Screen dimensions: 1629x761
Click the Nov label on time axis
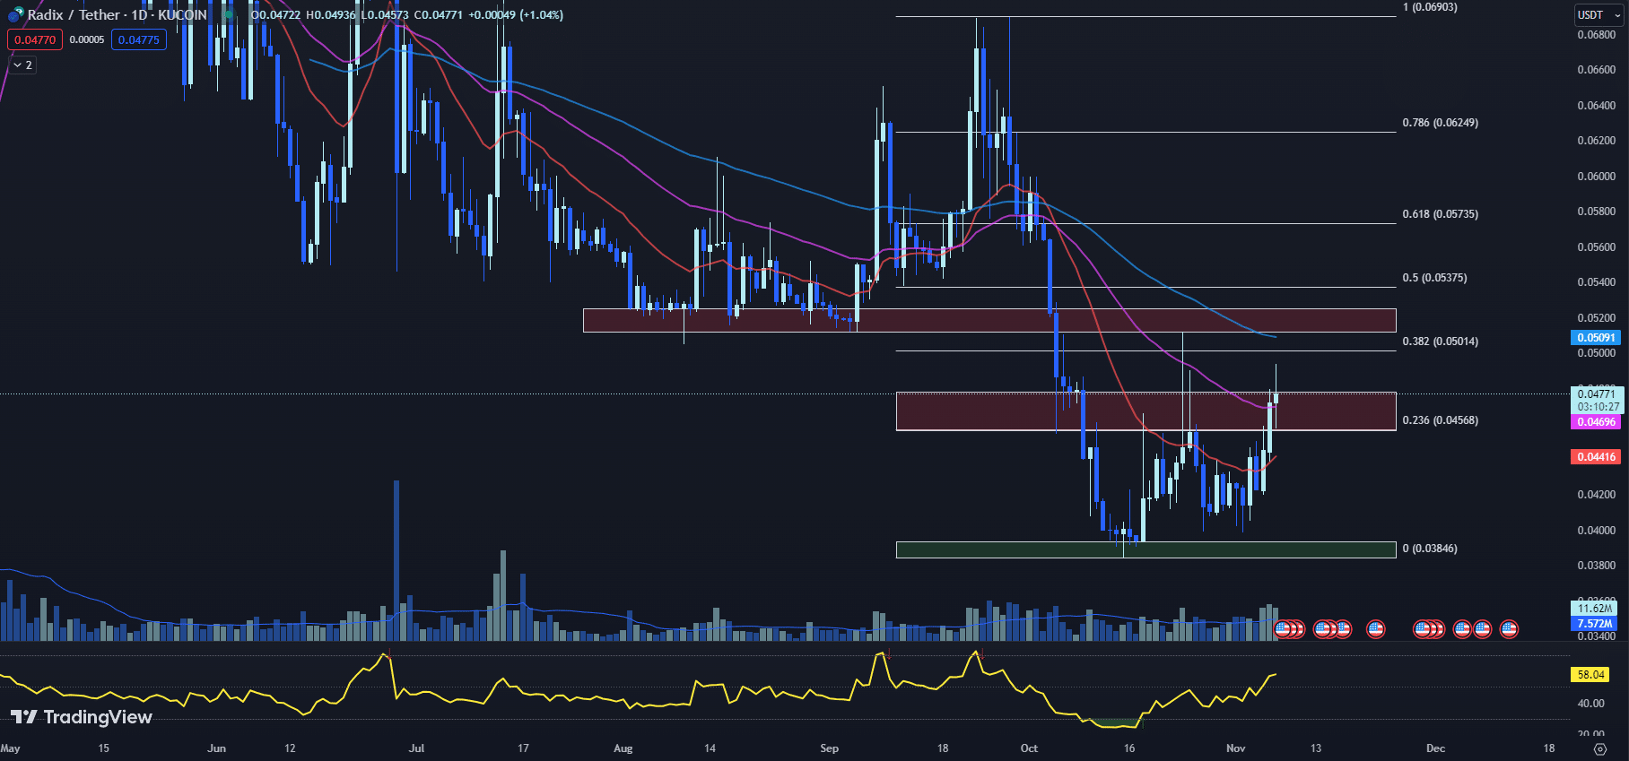(1236, 748)
